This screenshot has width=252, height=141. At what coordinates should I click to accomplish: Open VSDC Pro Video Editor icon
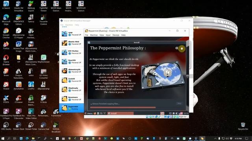click(x=31, y=114)
